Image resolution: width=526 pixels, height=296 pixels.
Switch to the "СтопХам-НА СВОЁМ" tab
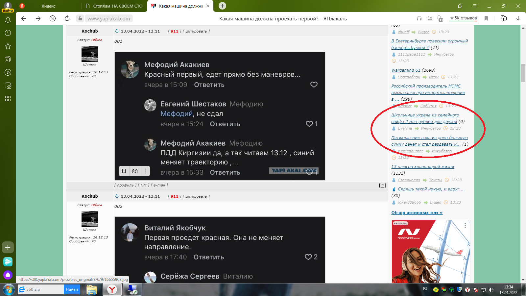click(x=114, y=6)
